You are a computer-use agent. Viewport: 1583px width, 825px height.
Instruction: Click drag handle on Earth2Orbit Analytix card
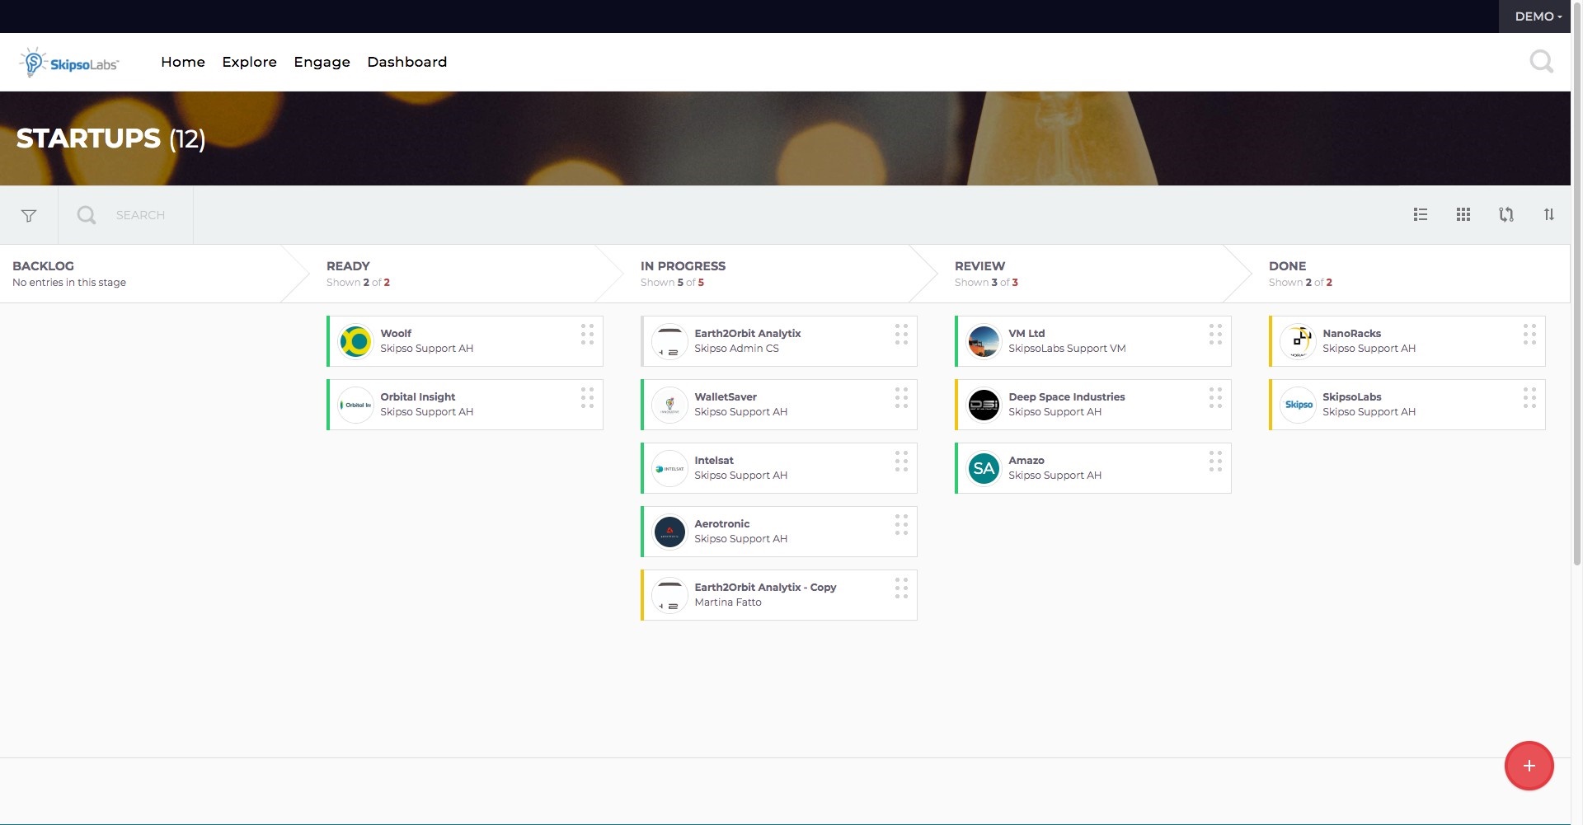[x=901, y=334]
